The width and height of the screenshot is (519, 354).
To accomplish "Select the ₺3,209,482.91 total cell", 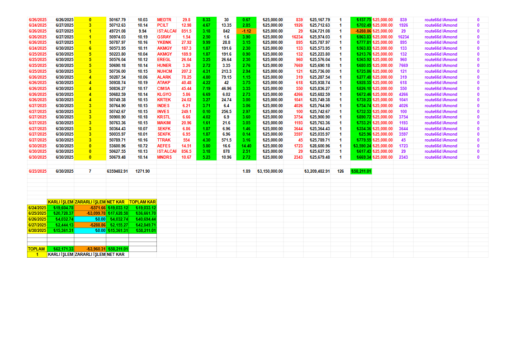I will [x=317, y=171].
